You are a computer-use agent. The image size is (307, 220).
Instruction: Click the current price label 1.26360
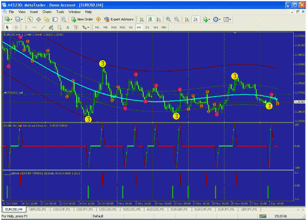coord(300,102)
